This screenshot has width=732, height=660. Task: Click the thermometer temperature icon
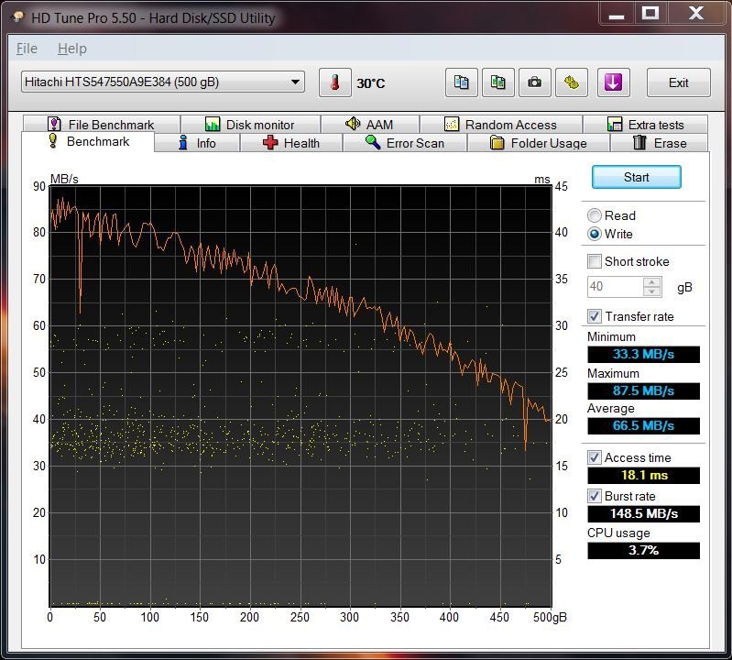[x=335, y=82]
